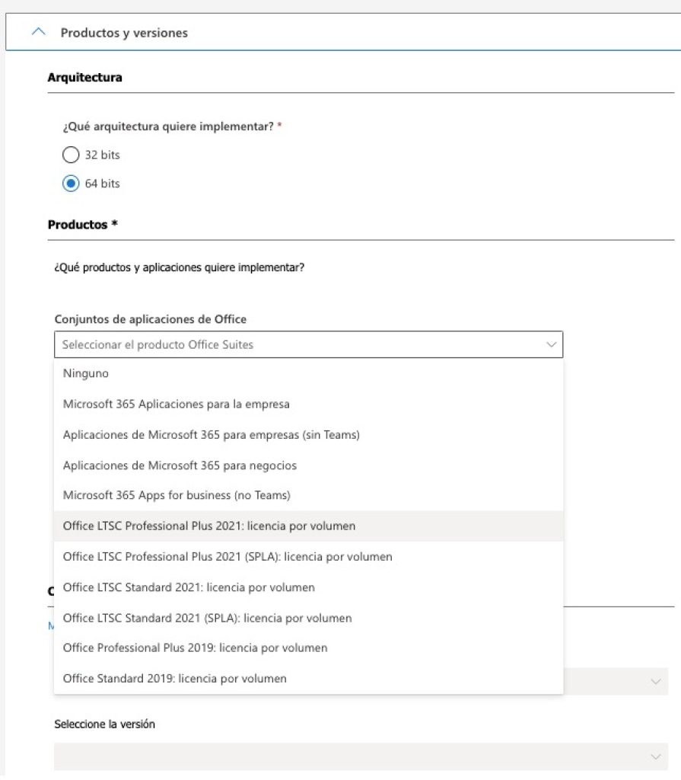This screenshot has width=681, height=780.
Task: Choose "Office LTSC Standard 2021 (SPLA)" option
Action: click(x=206, y=618)
